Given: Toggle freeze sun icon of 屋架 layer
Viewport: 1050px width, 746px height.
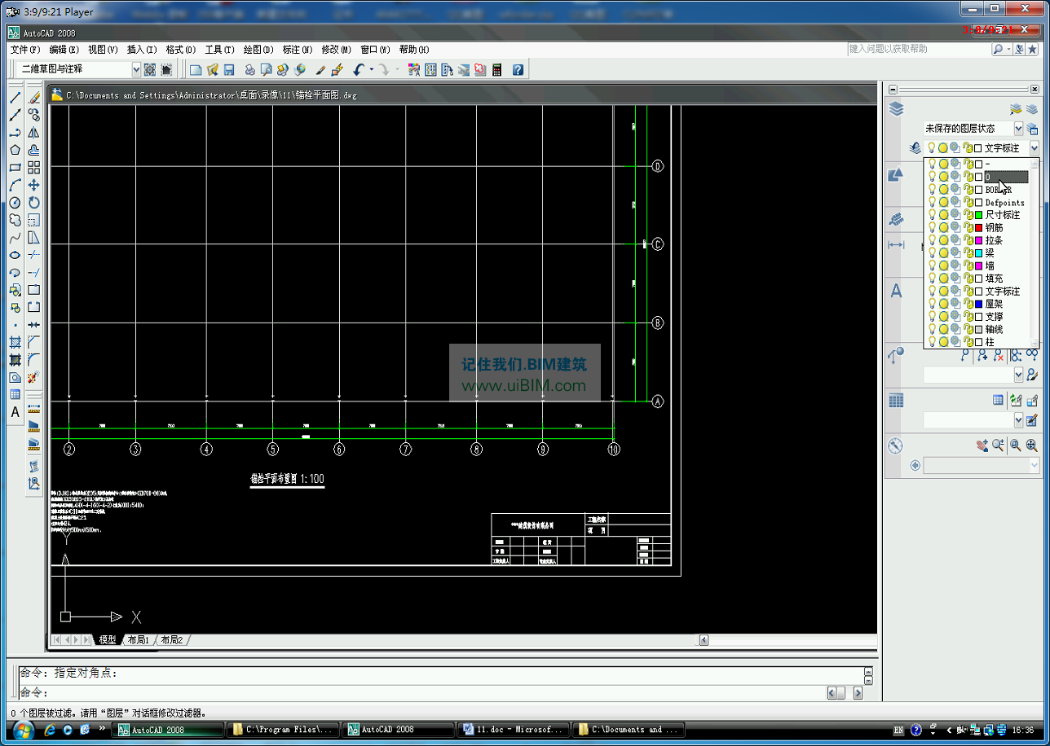Looking at the screenshot, I should click(943, 304).
